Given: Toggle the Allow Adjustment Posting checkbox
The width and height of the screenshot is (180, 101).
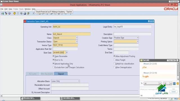Looking at the screenshot, I should [x=114, y=56].
